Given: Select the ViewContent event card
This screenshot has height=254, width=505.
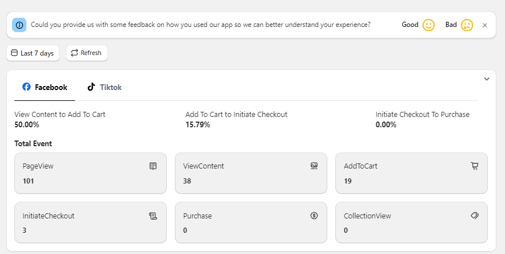Looking at the screenshot, I should pos(250,173).
